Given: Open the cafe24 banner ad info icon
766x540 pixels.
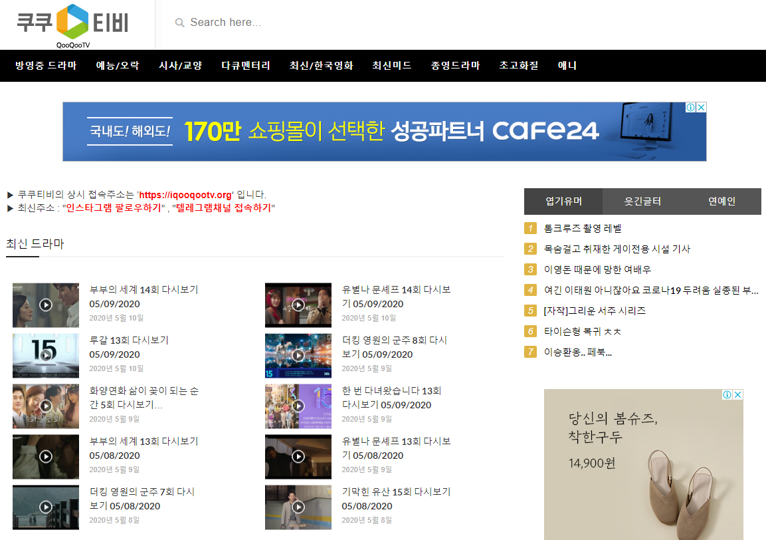Looking at the screenshot, I should click(691, 107).
